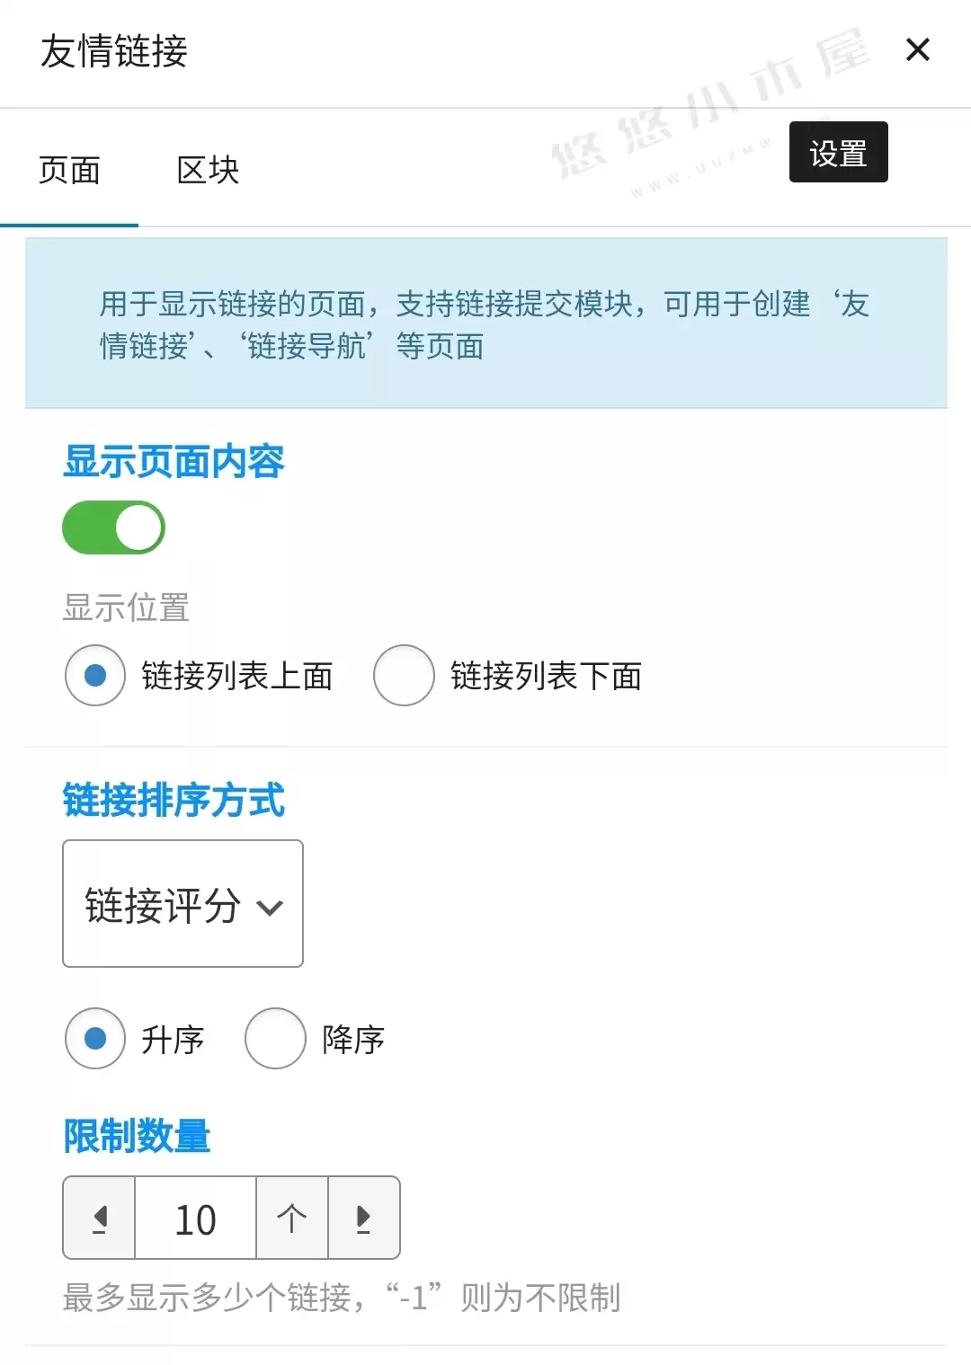The image size is (971, 1365).
Task: Select the 升序 sort order
Action: (x=94, y=1039)
